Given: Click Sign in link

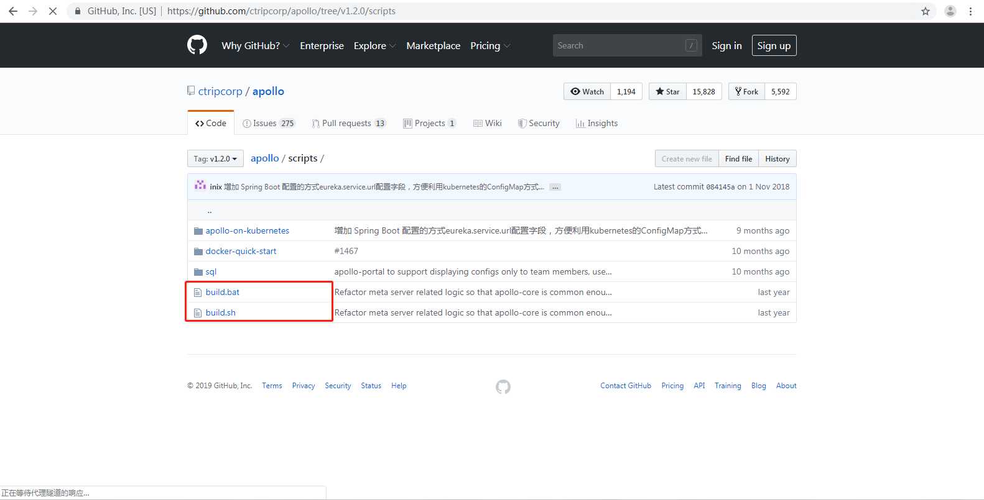Looking at the screenshot, I should pos(726,45).
